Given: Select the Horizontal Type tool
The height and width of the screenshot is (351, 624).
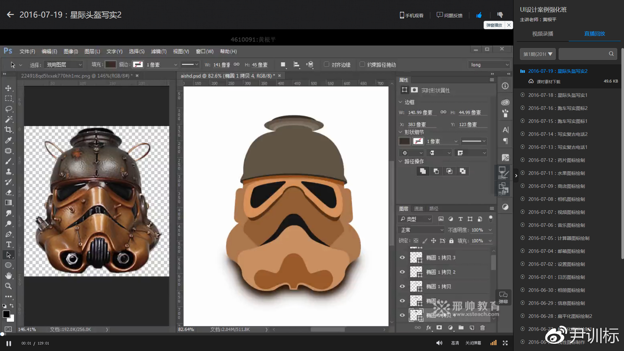Looking at the screenshot, I should pos(8,244).
